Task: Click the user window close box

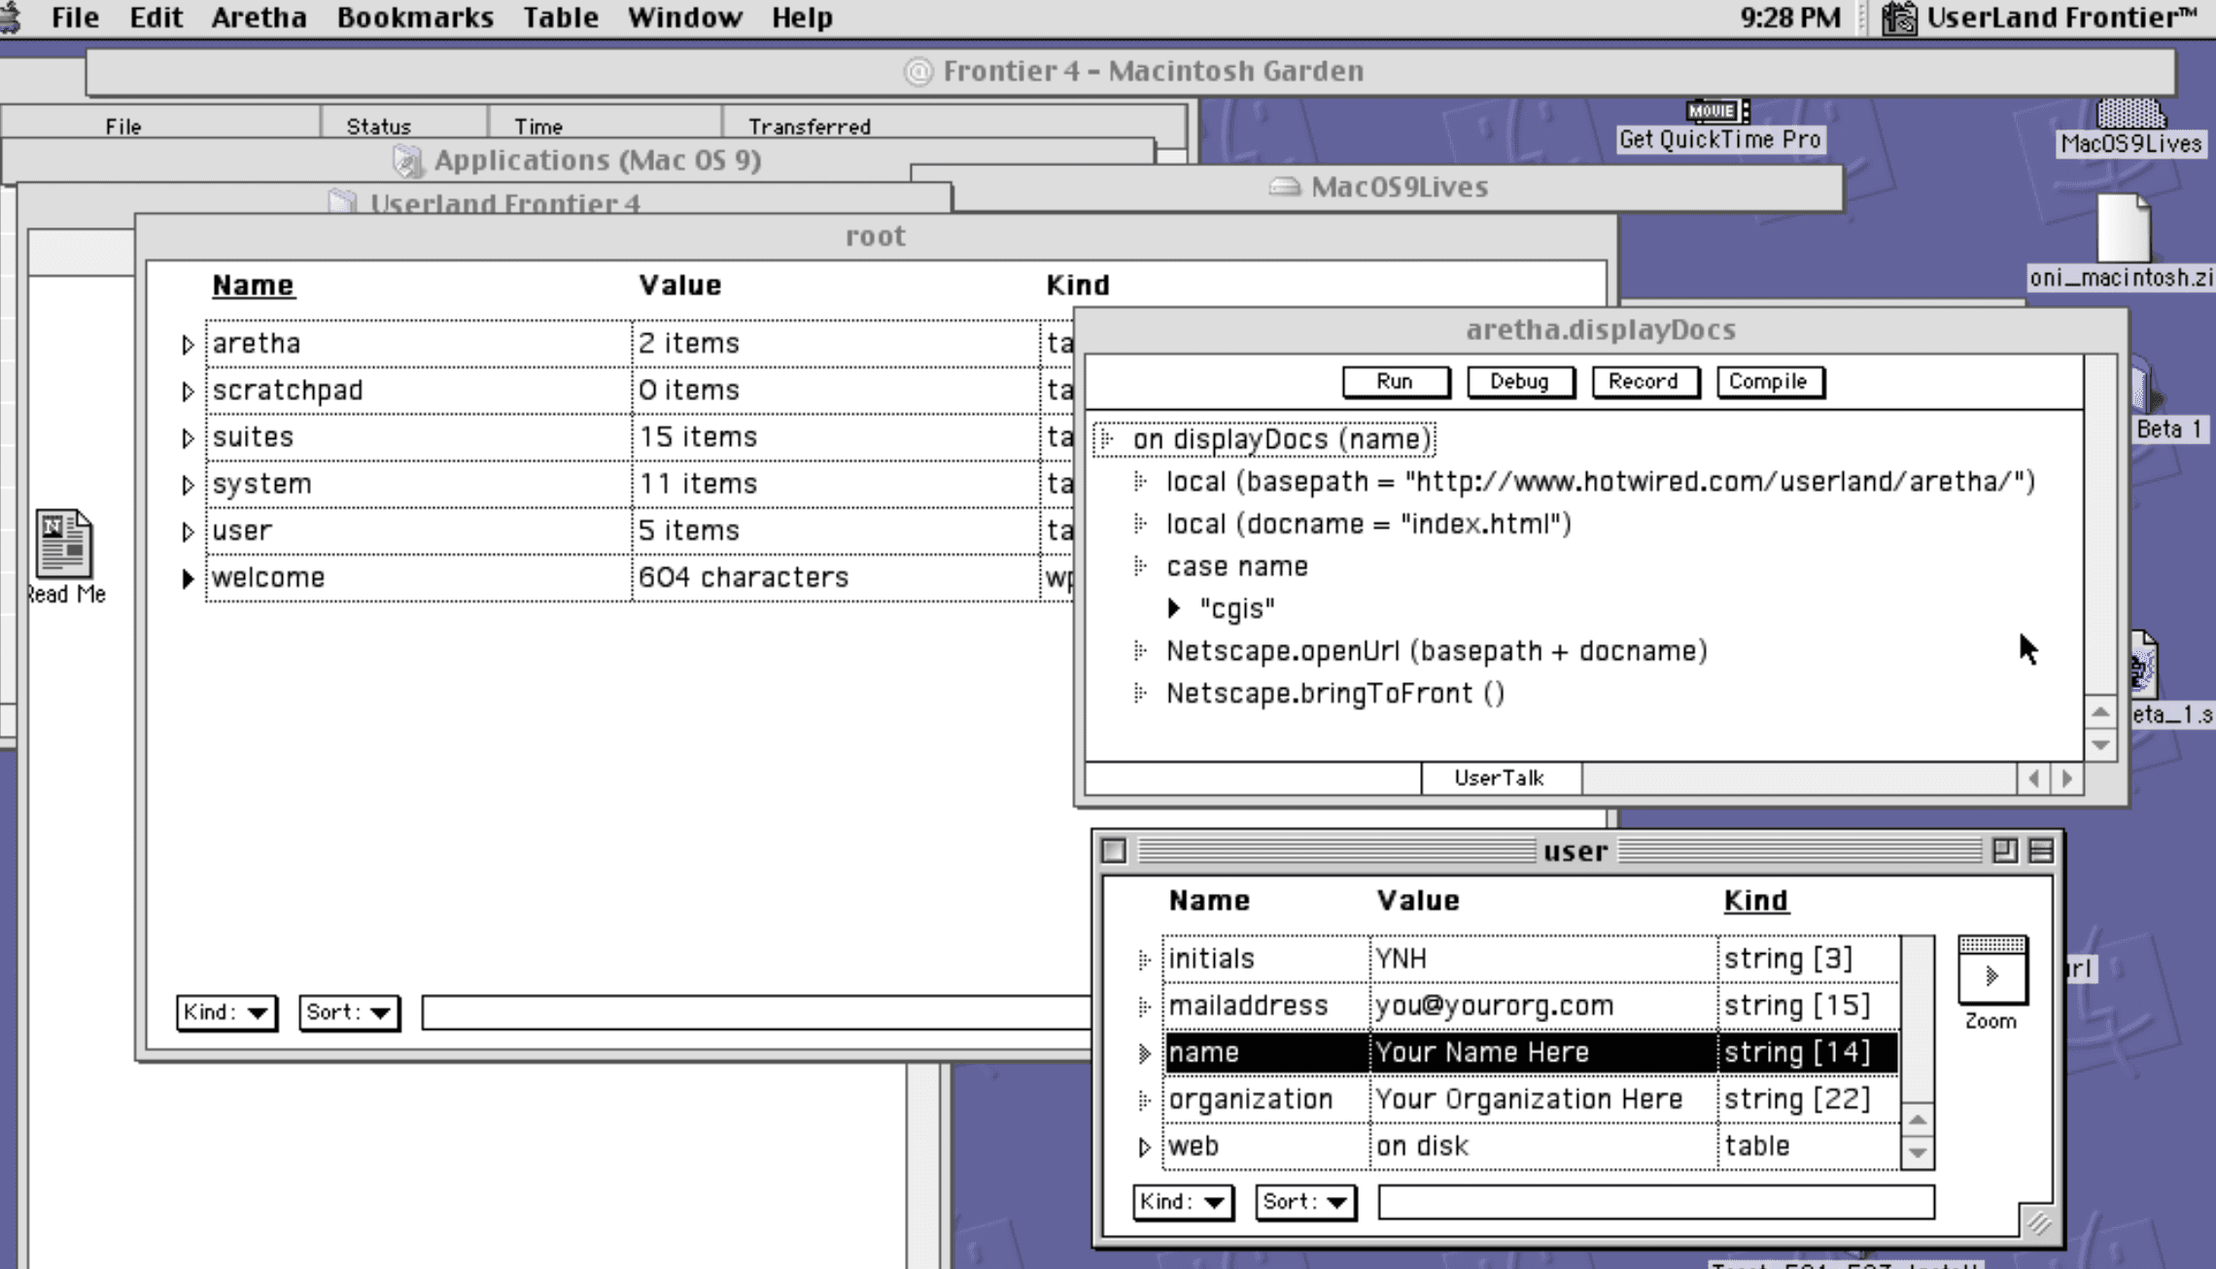Action: click(1115, 850)
